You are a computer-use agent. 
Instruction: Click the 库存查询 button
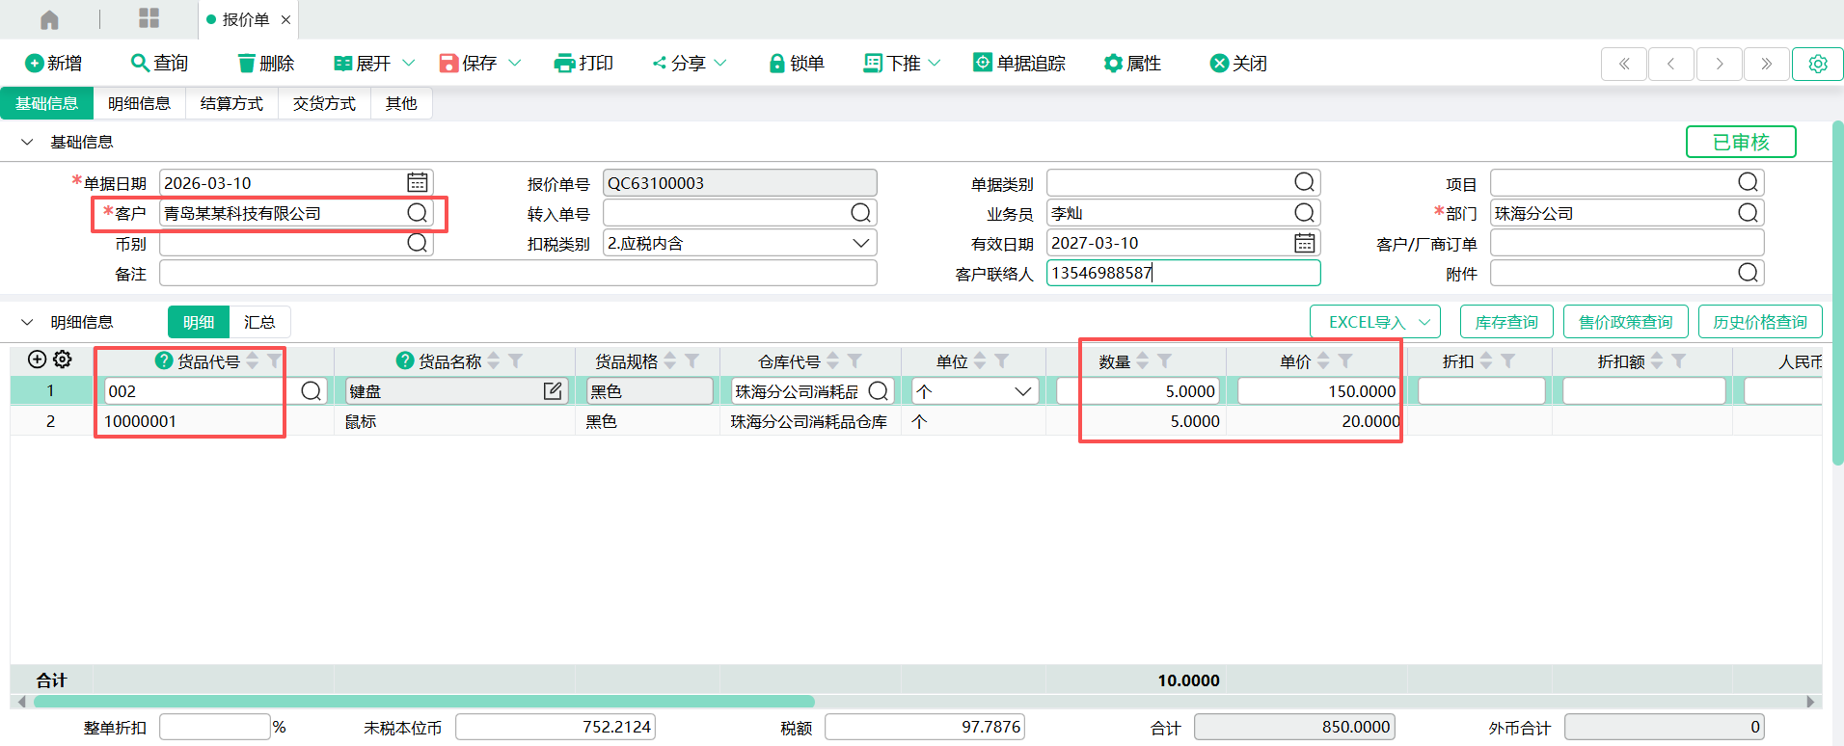(x=1505, y=322)
